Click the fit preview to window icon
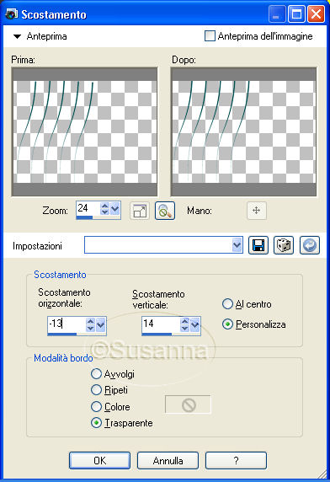330x482 pixels. 140,211
